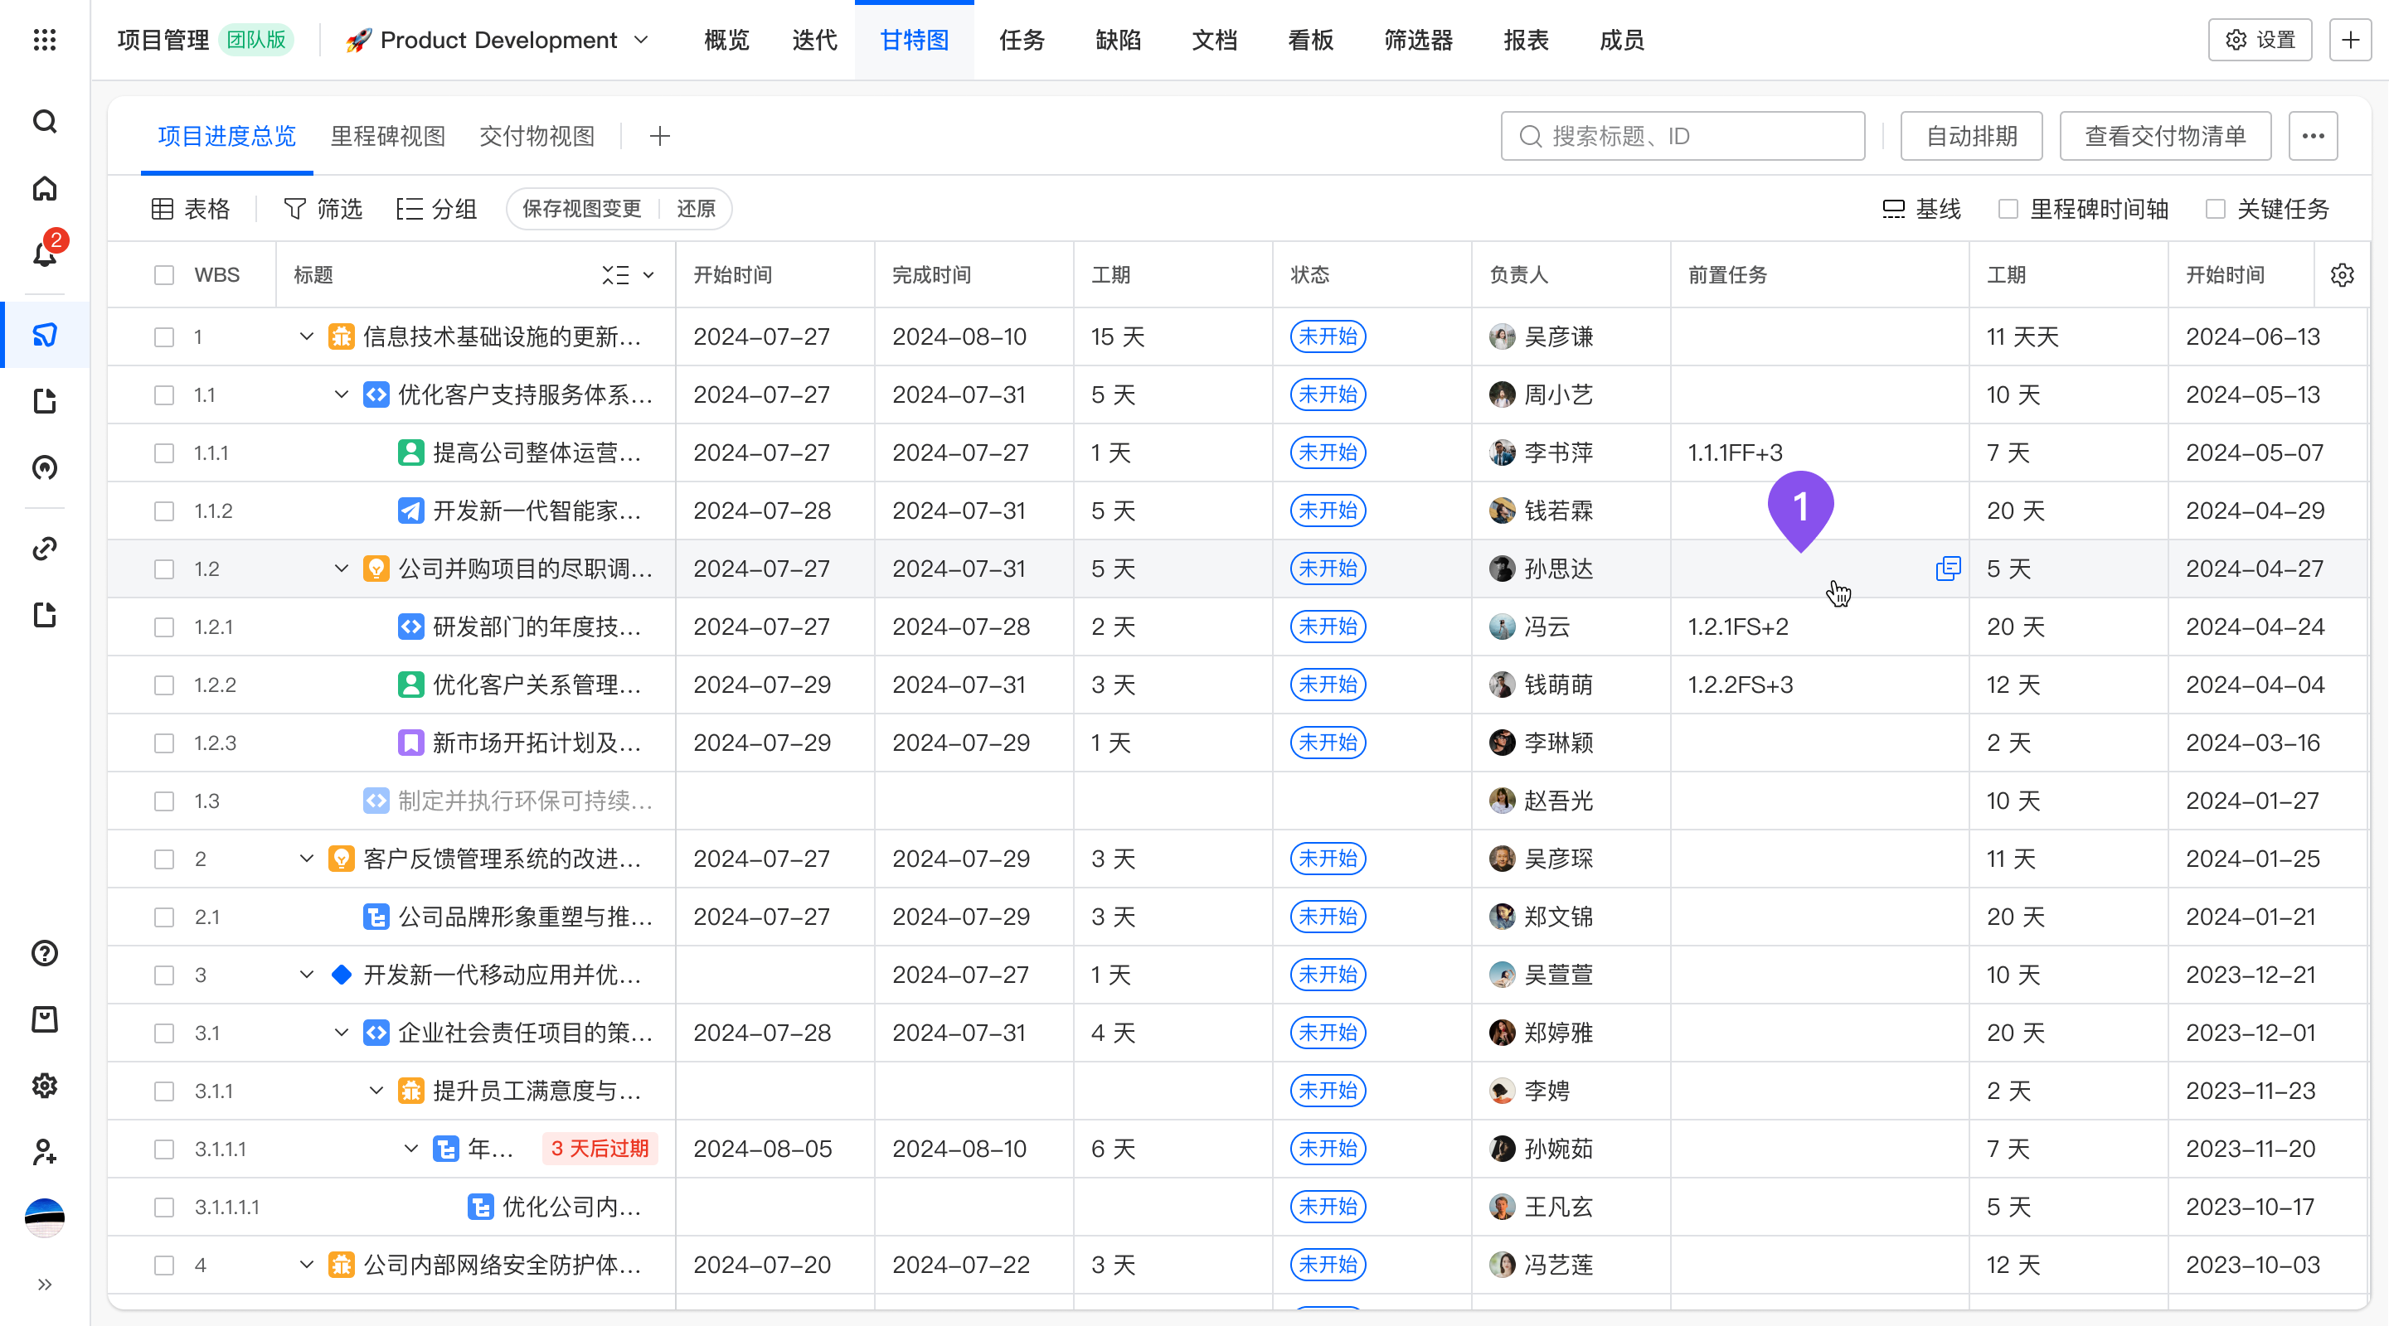Click the invite member person-plus icon
Screen dimensions: 2389x1326
(x=45, y=1152)
